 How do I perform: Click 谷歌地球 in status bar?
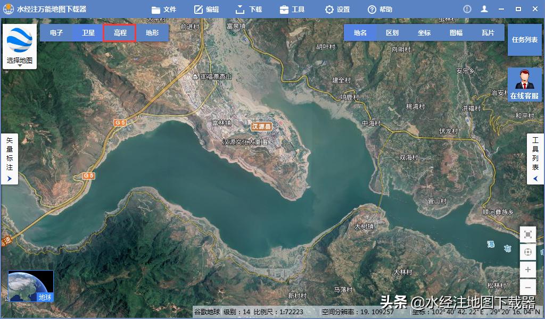click(207, 312)
